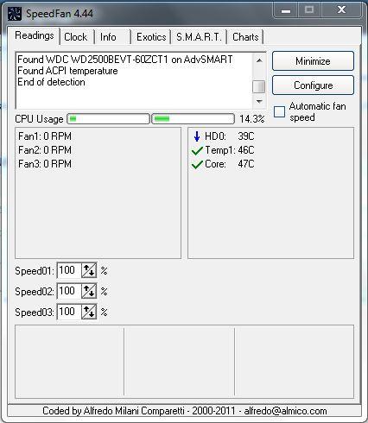
Task: Click the log scrollbar thumb
Action: pos(259,87)
